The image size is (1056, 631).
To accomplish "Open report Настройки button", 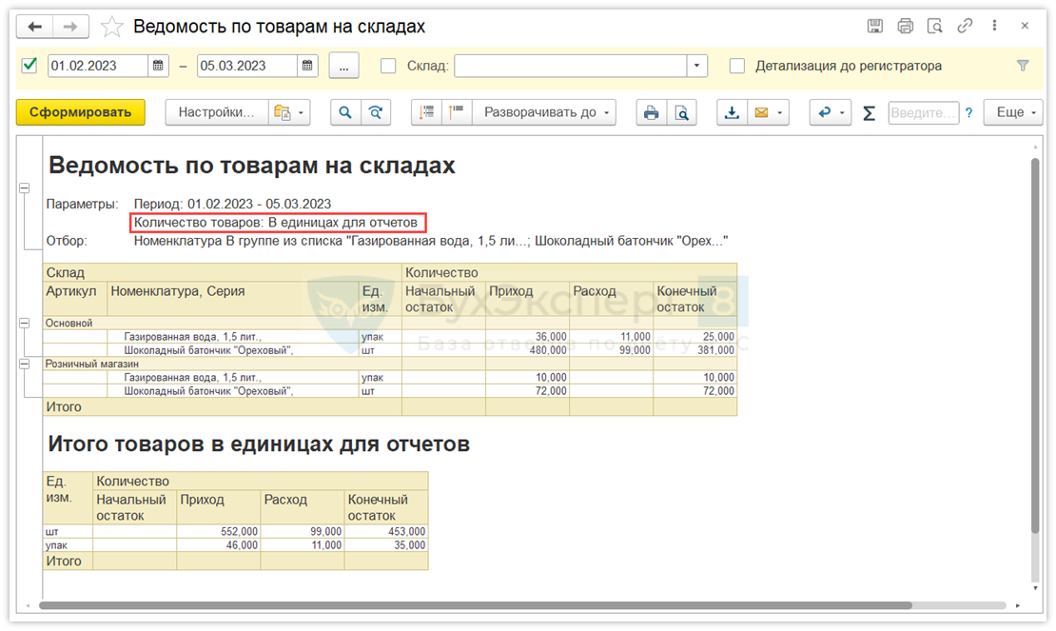I will pyautogui.click(x=217, y=112).
